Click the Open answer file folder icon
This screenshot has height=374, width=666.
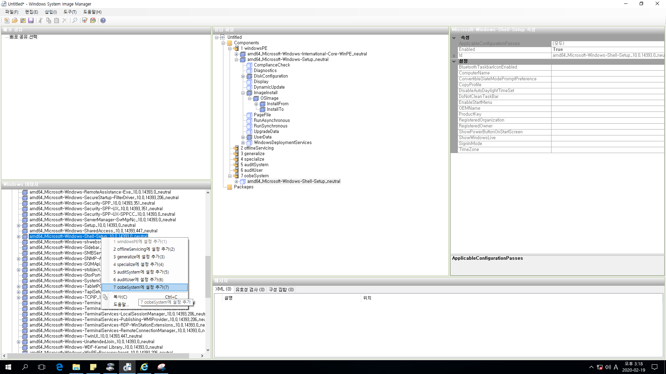point(15,20)
